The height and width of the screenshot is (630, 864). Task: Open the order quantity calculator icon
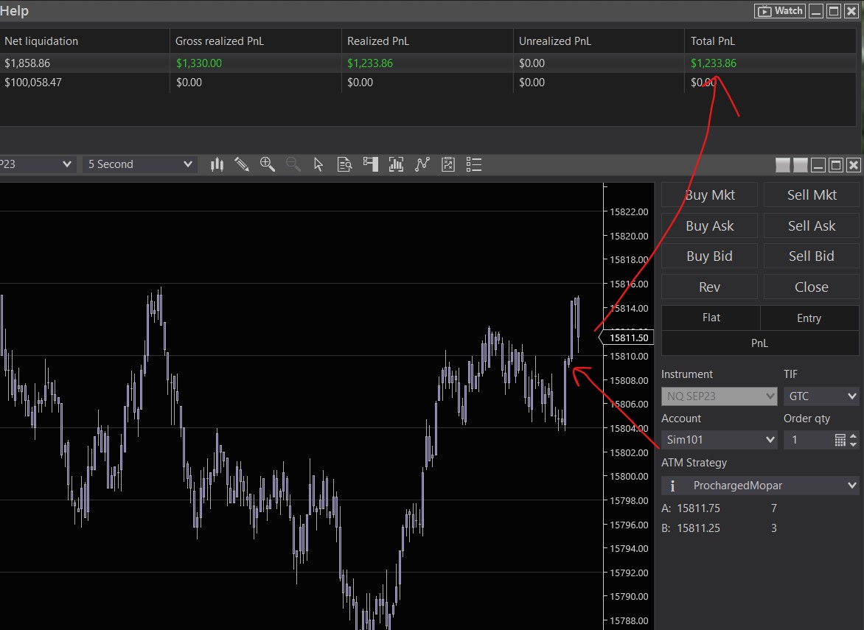pyautogui.click(x=840, y=440)
